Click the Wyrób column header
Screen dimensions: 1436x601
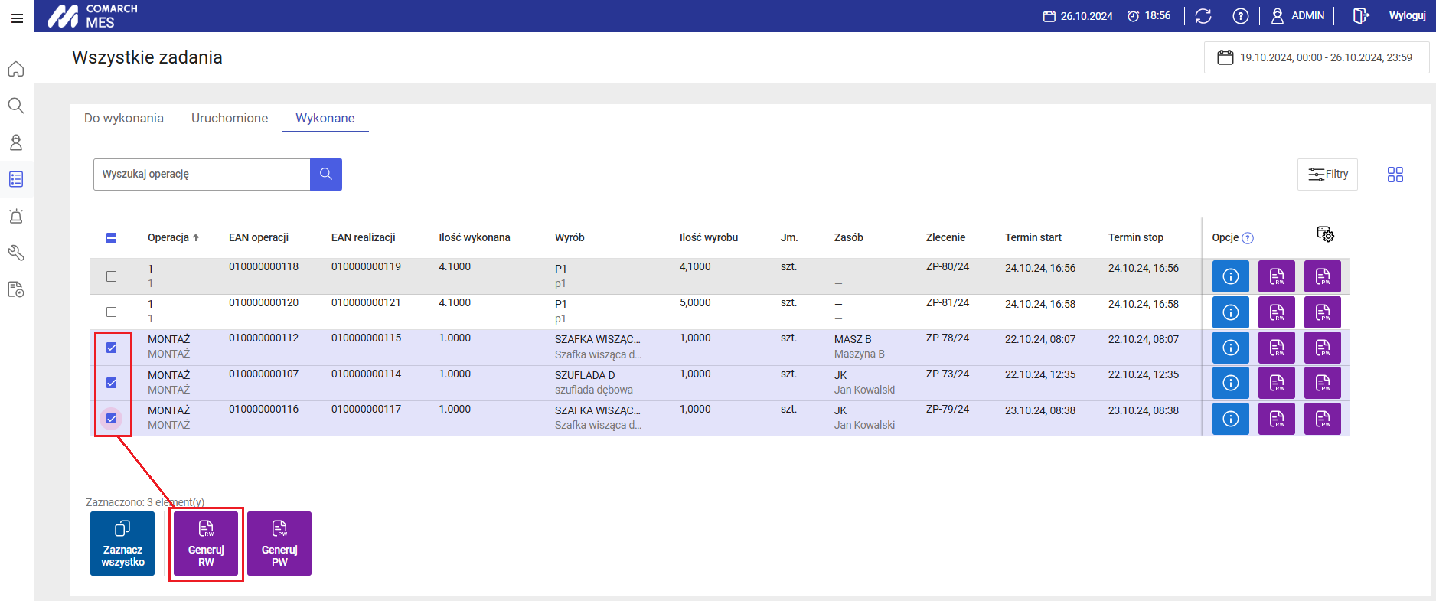coord(570,237)
